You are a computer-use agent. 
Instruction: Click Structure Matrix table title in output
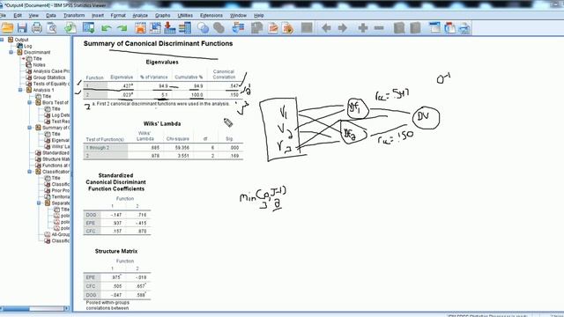click(x=116, y=251)
